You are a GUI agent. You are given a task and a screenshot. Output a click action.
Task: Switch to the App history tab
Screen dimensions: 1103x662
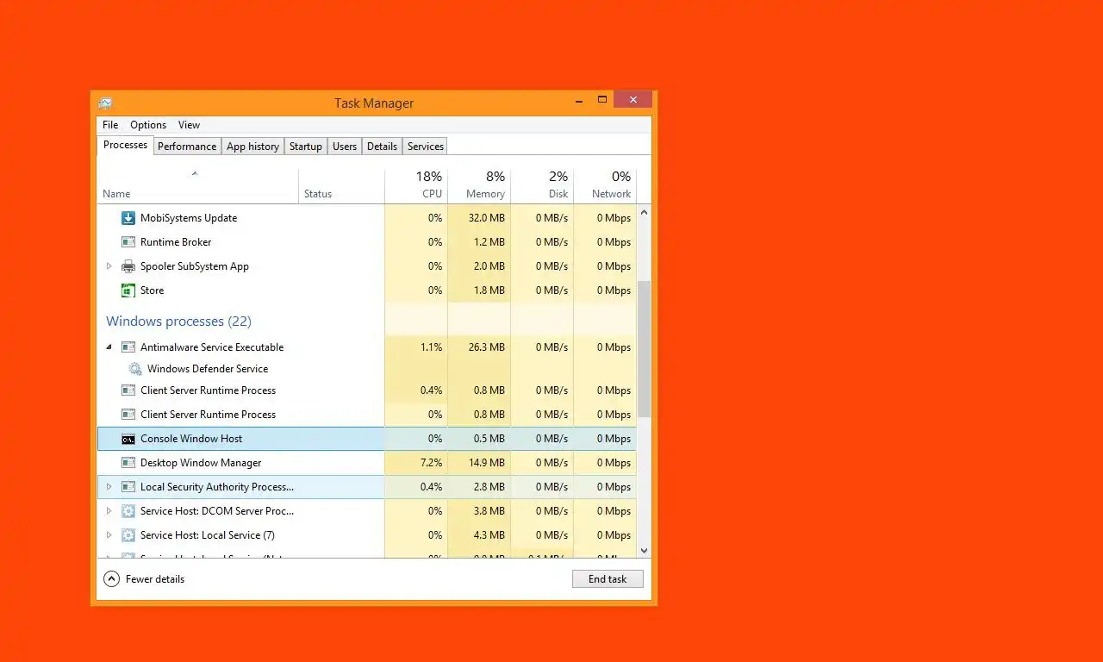point(252,147)
